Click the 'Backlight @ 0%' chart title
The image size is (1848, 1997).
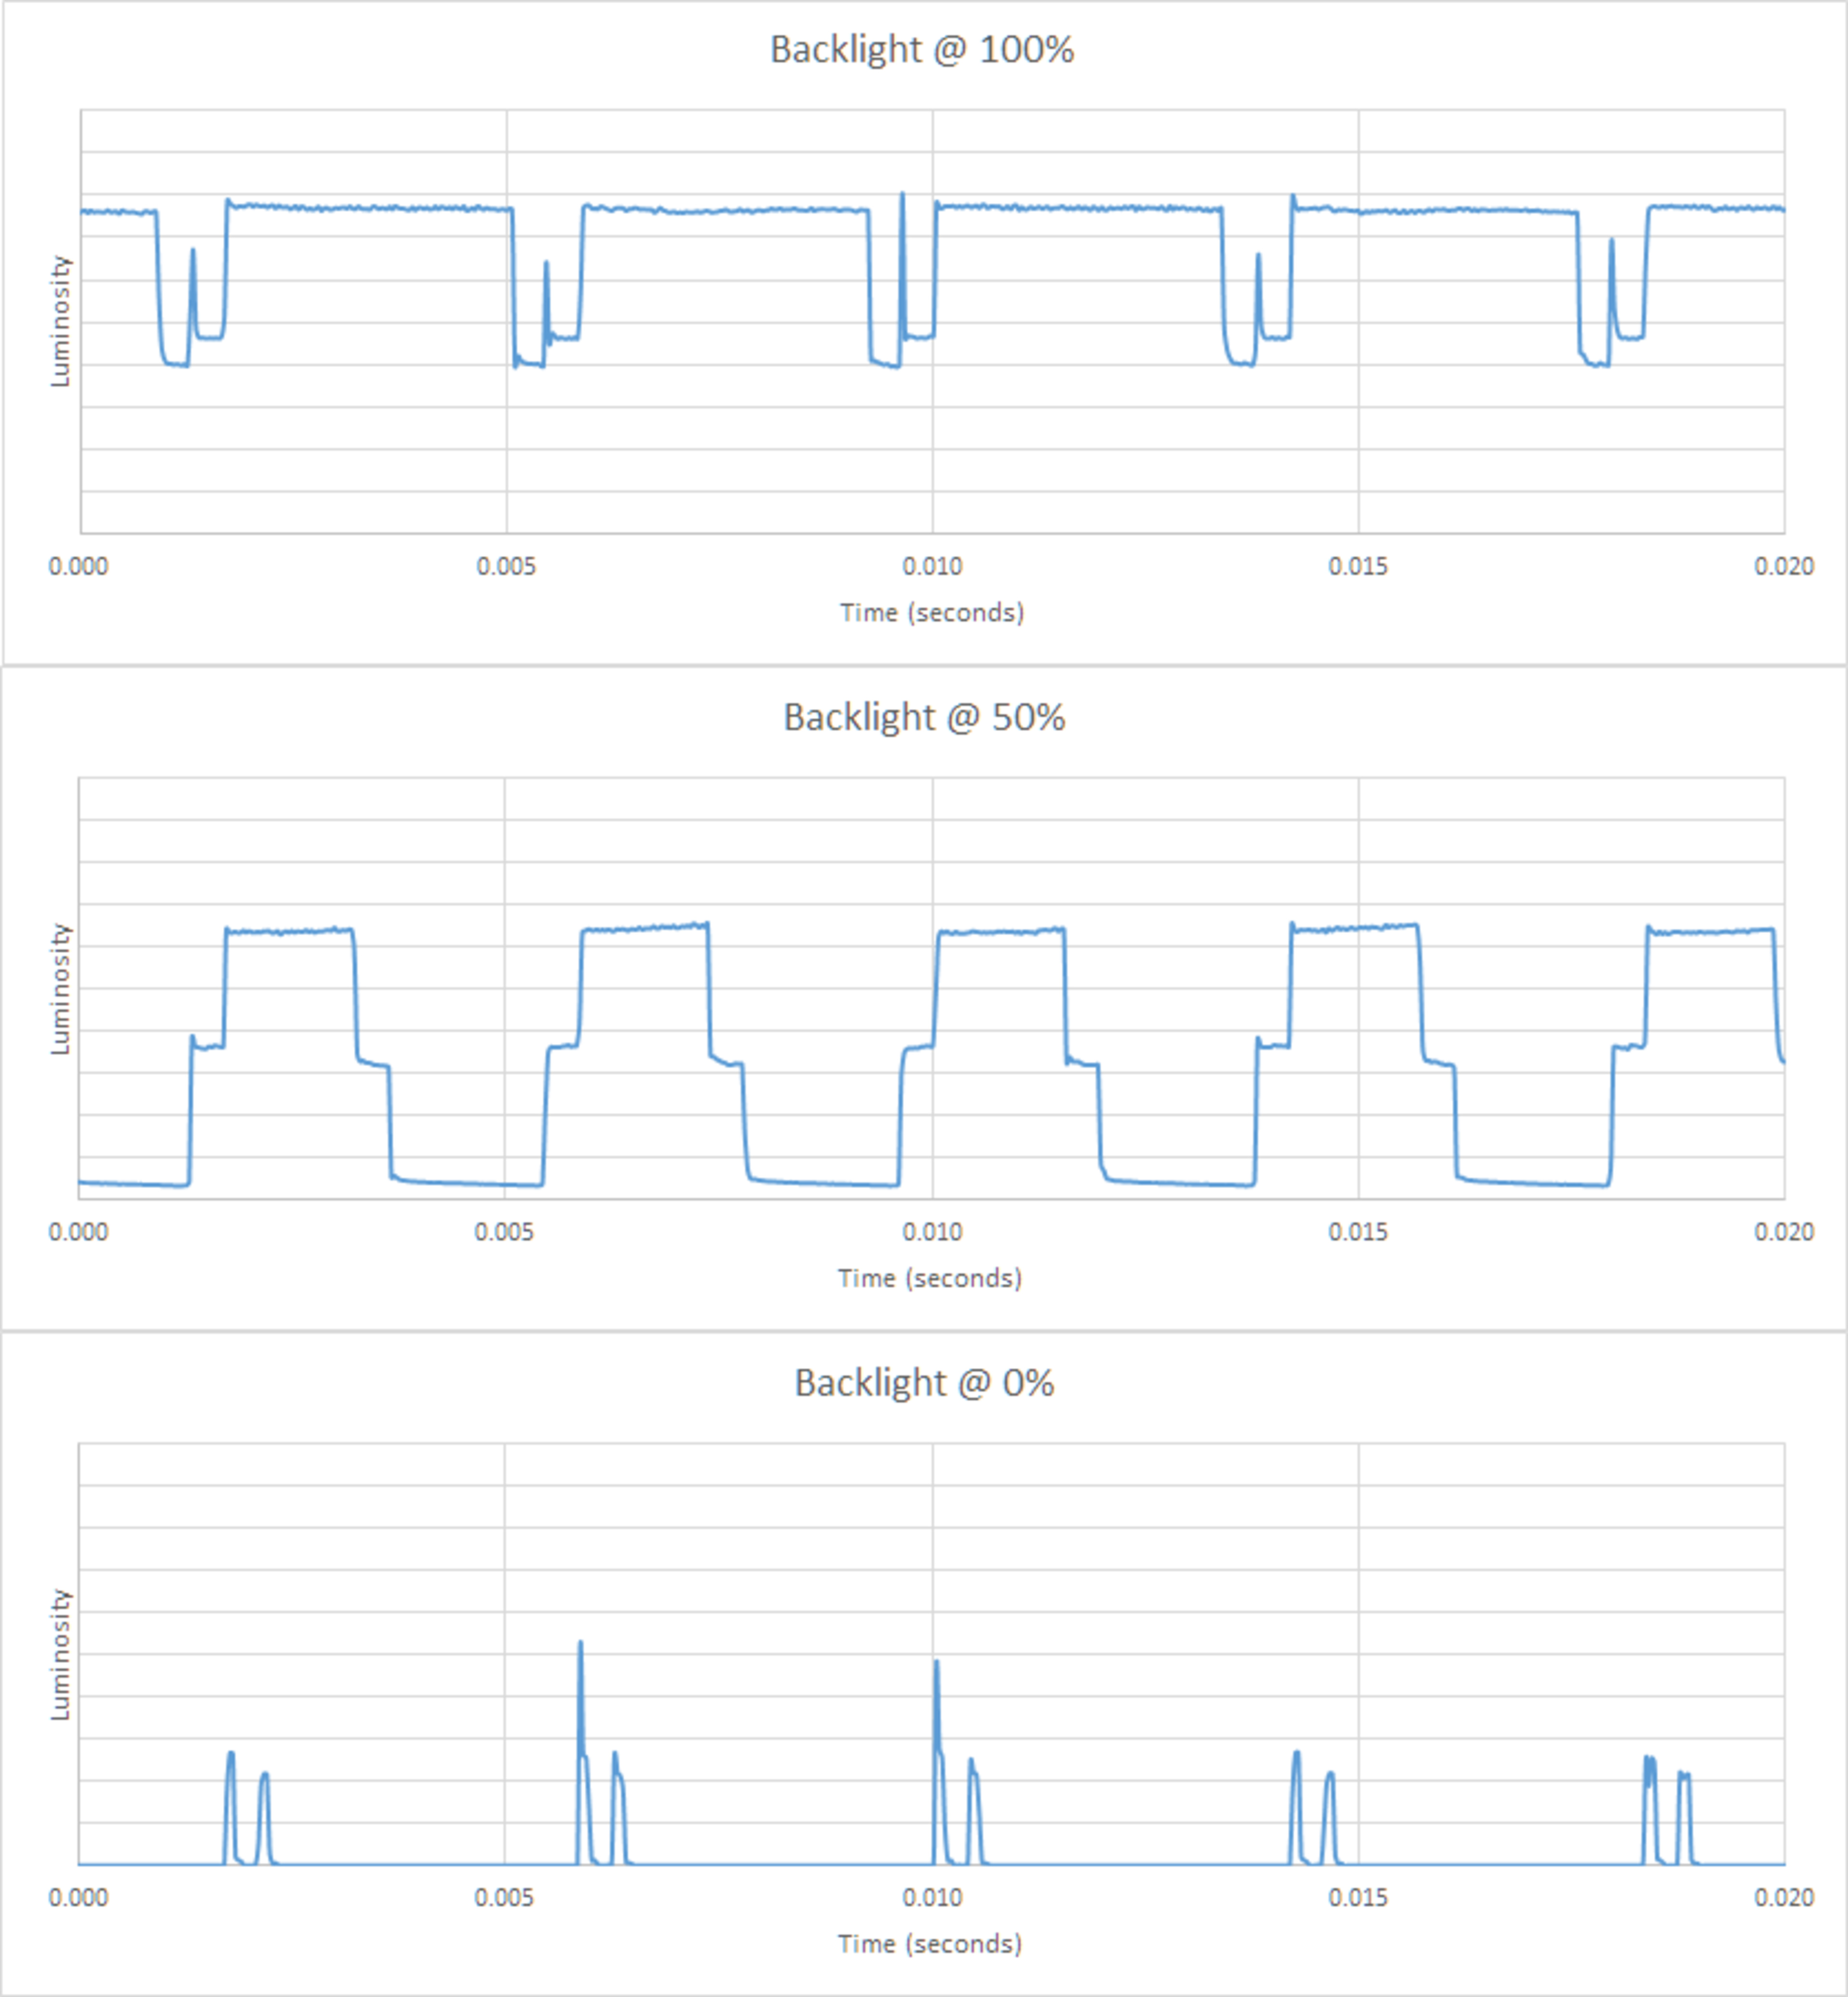click(x=924, y=1383)
